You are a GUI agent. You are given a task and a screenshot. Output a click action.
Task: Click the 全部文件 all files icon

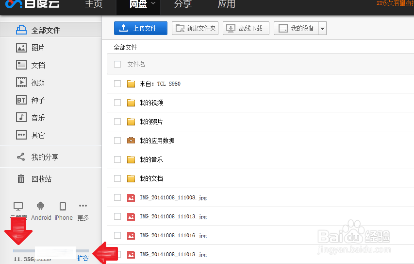21,30
